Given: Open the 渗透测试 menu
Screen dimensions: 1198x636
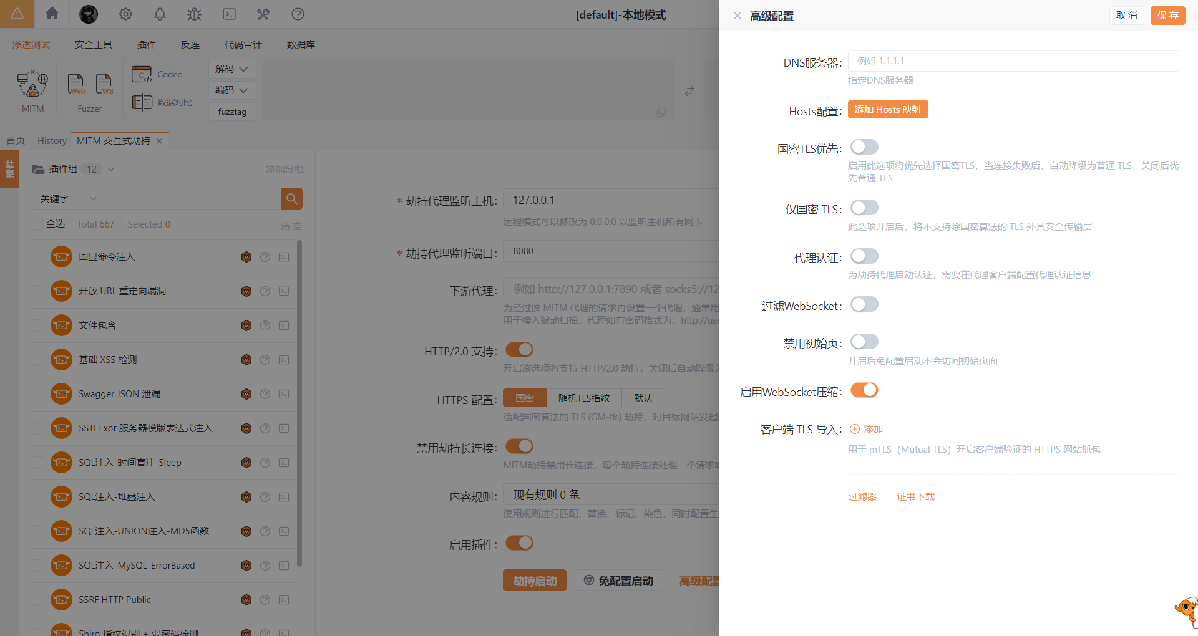Looking at the screenshot, I should [x=31, y=44].
